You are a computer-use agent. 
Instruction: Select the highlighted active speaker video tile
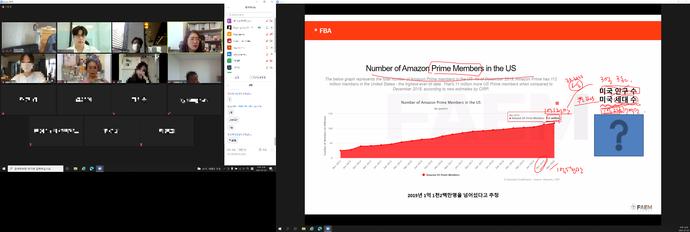pyautogui.click(x=195, y=38)
